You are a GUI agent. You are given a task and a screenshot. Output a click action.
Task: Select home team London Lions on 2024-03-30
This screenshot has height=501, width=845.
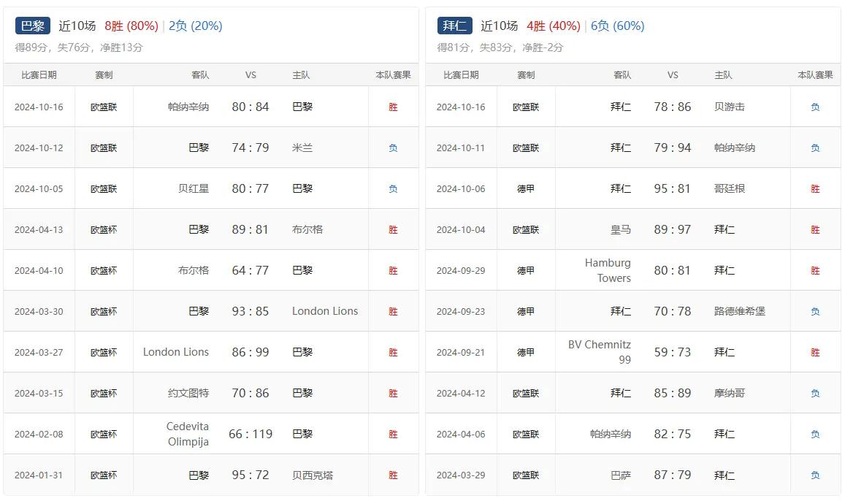point(325,311)
